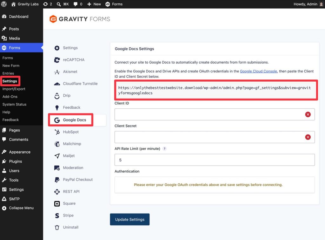This screenshot has height=240, width=325.
Task: Open Help submenu item
Action: coord(6,112)
